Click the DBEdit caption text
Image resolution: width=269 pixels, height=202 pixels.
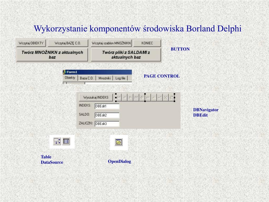pyautogui.click(x=200, y=115)
